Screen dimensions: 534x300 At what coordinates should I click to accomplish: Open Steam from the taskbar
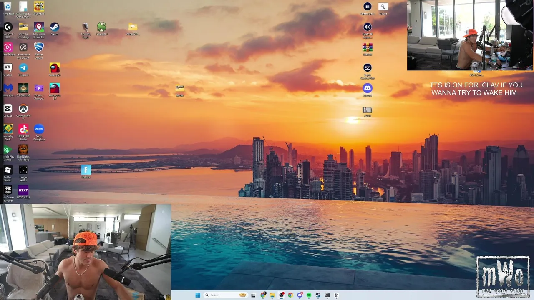tap(318, 295)
